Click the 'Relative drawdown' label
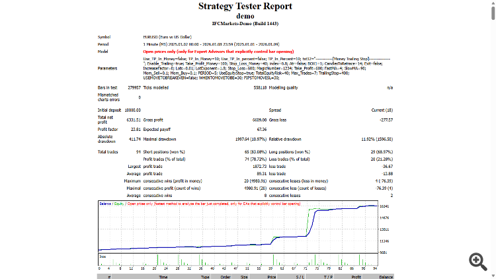The image size is (496, 279). pos(285,139)
